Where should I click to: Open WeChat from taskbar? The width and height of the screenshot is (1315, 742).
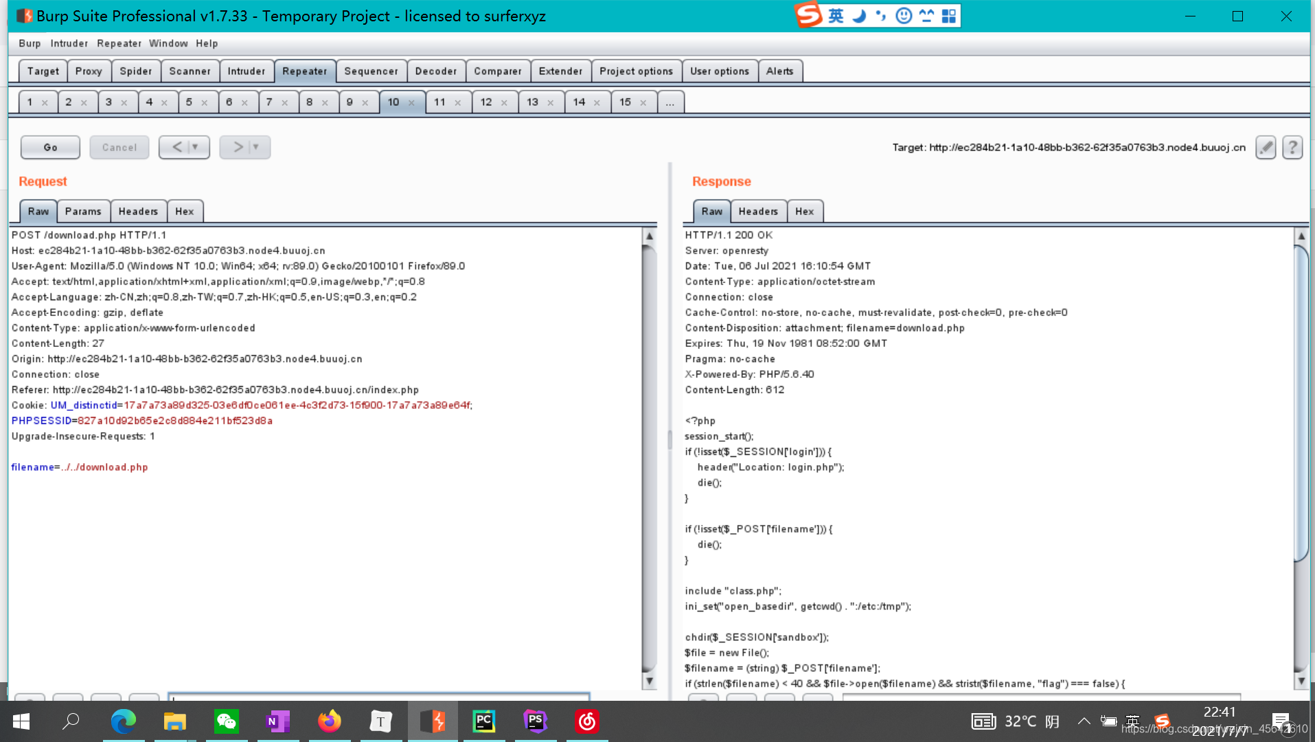(227, 721)
